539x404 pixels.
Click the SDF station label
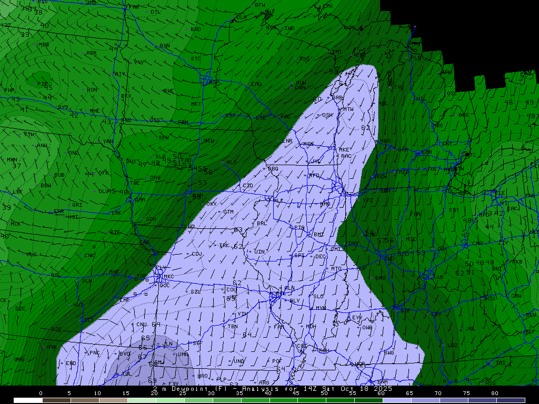coord(405,310)
